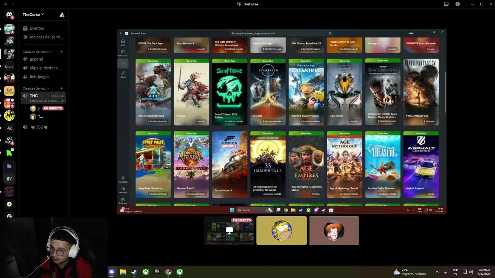Open the taskbar weather widget 21°C
495x278 pixels.
click(x=410, y=272)
